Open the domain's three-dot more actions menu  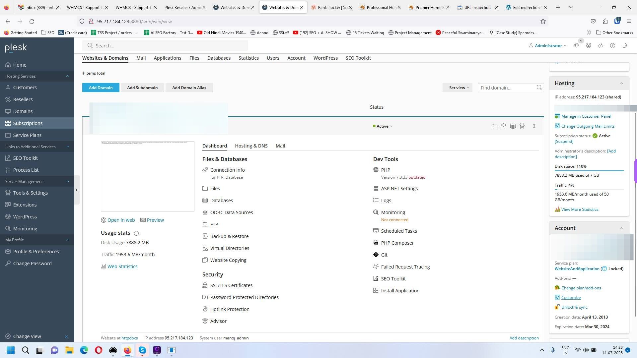point(534,126)
